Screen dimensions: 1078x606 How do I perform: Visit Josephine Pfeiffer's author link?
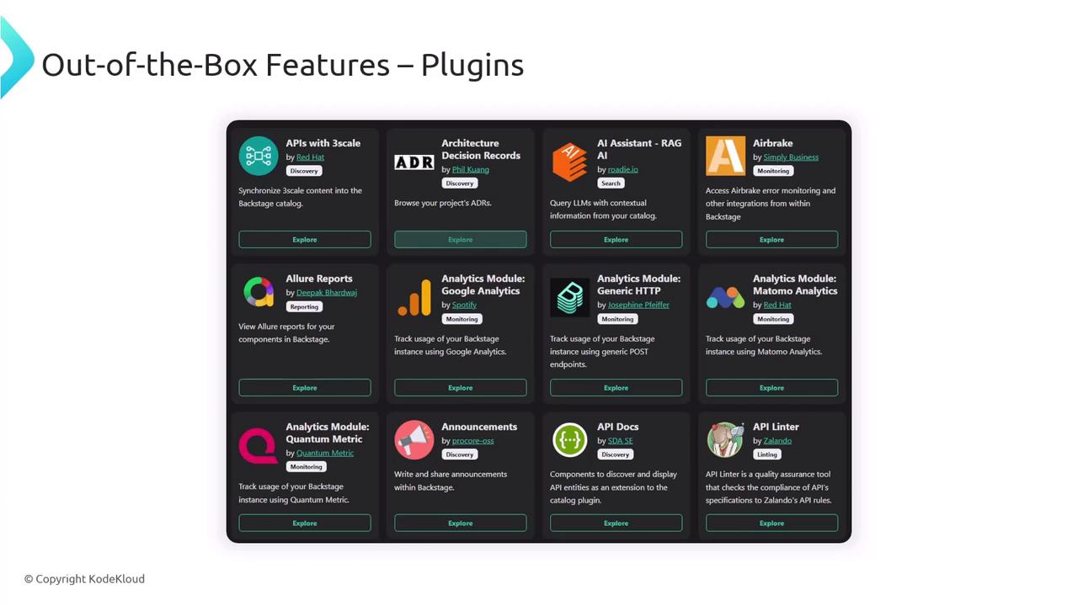click(638, 306)
